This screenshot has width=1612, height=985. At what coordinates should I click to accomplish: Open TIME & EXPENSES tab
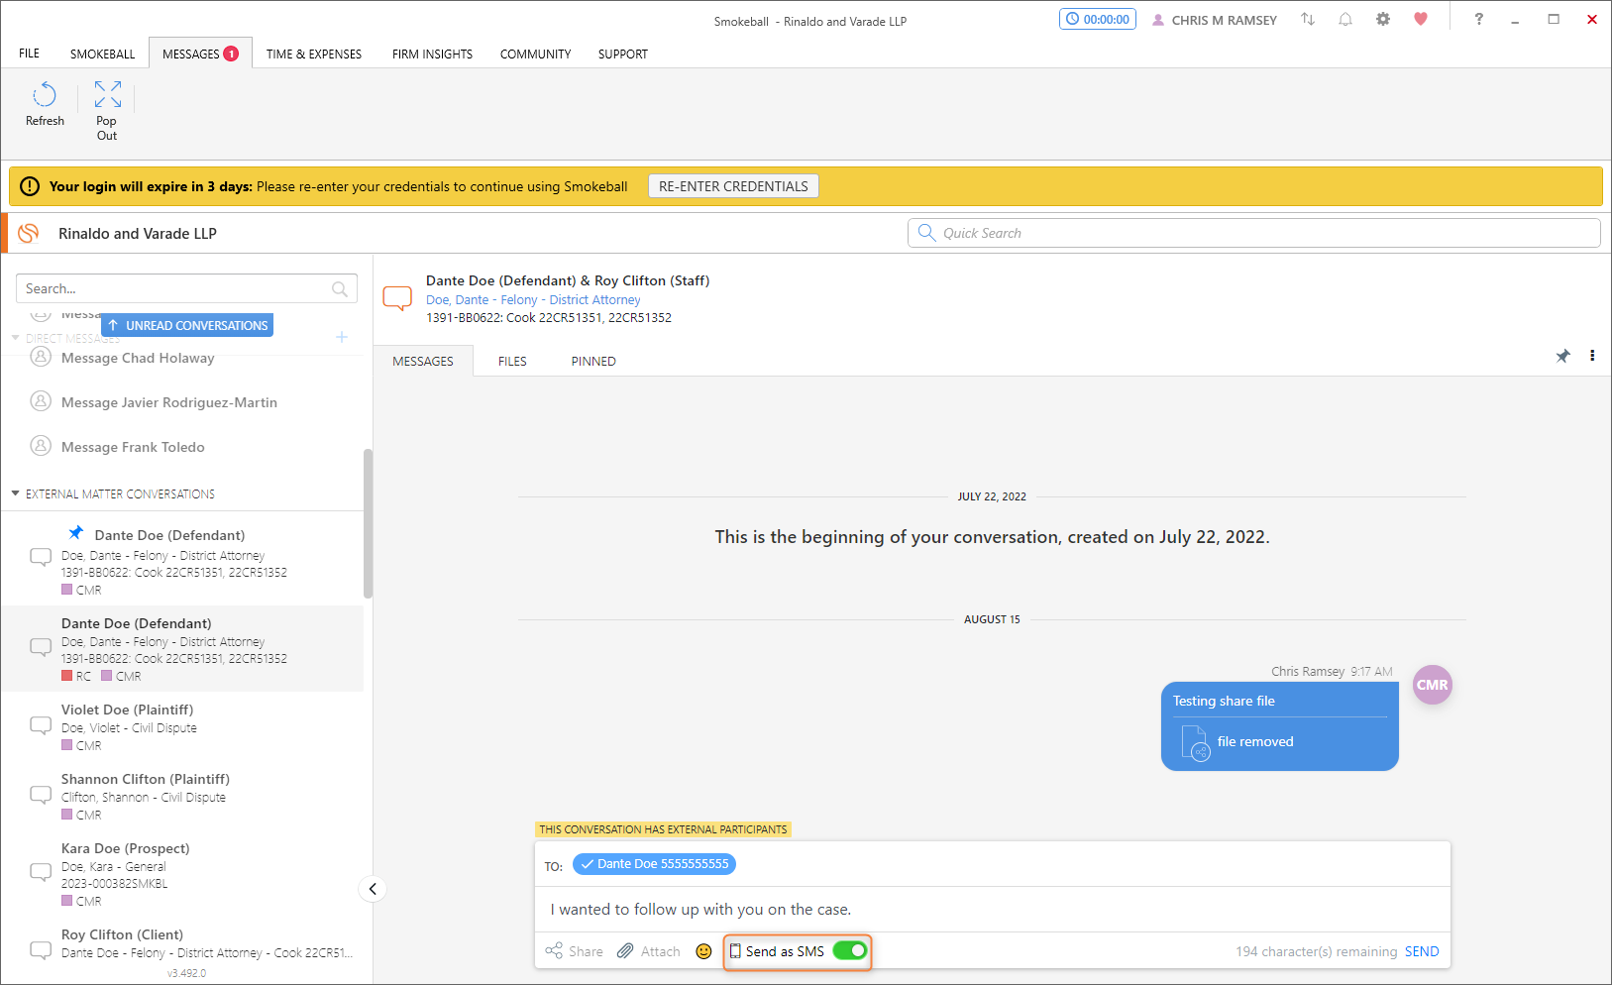(313, 54)
